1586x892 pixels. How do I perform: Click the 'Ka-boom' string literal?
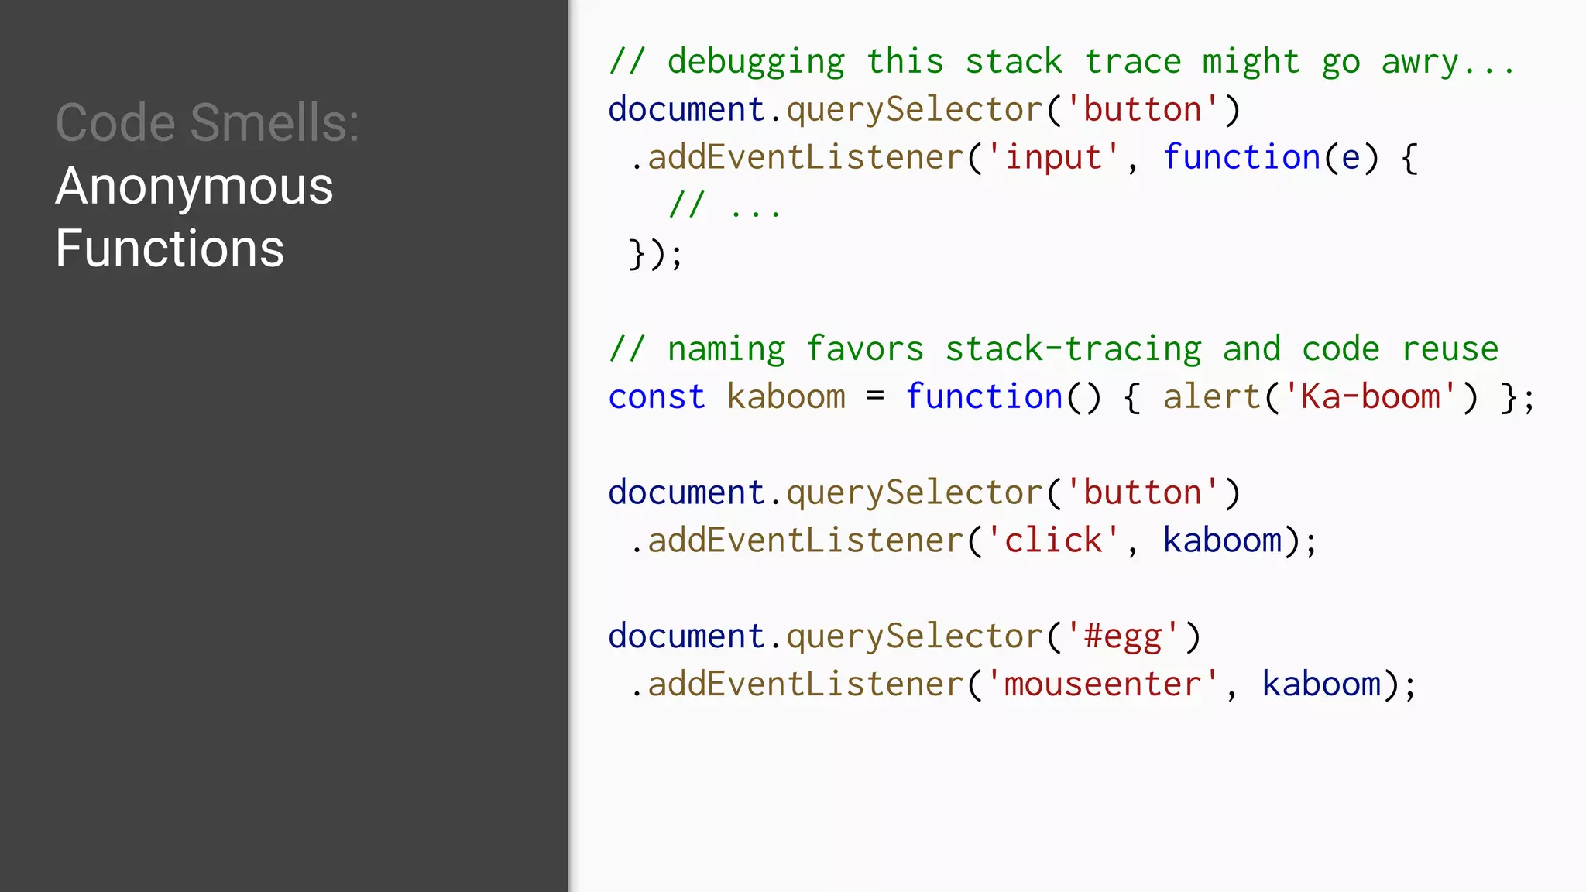(1371, 397)
